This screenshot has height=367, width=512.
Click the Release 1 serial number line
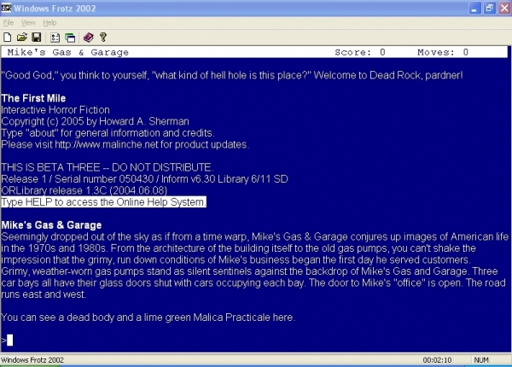(x=145, y=179)
